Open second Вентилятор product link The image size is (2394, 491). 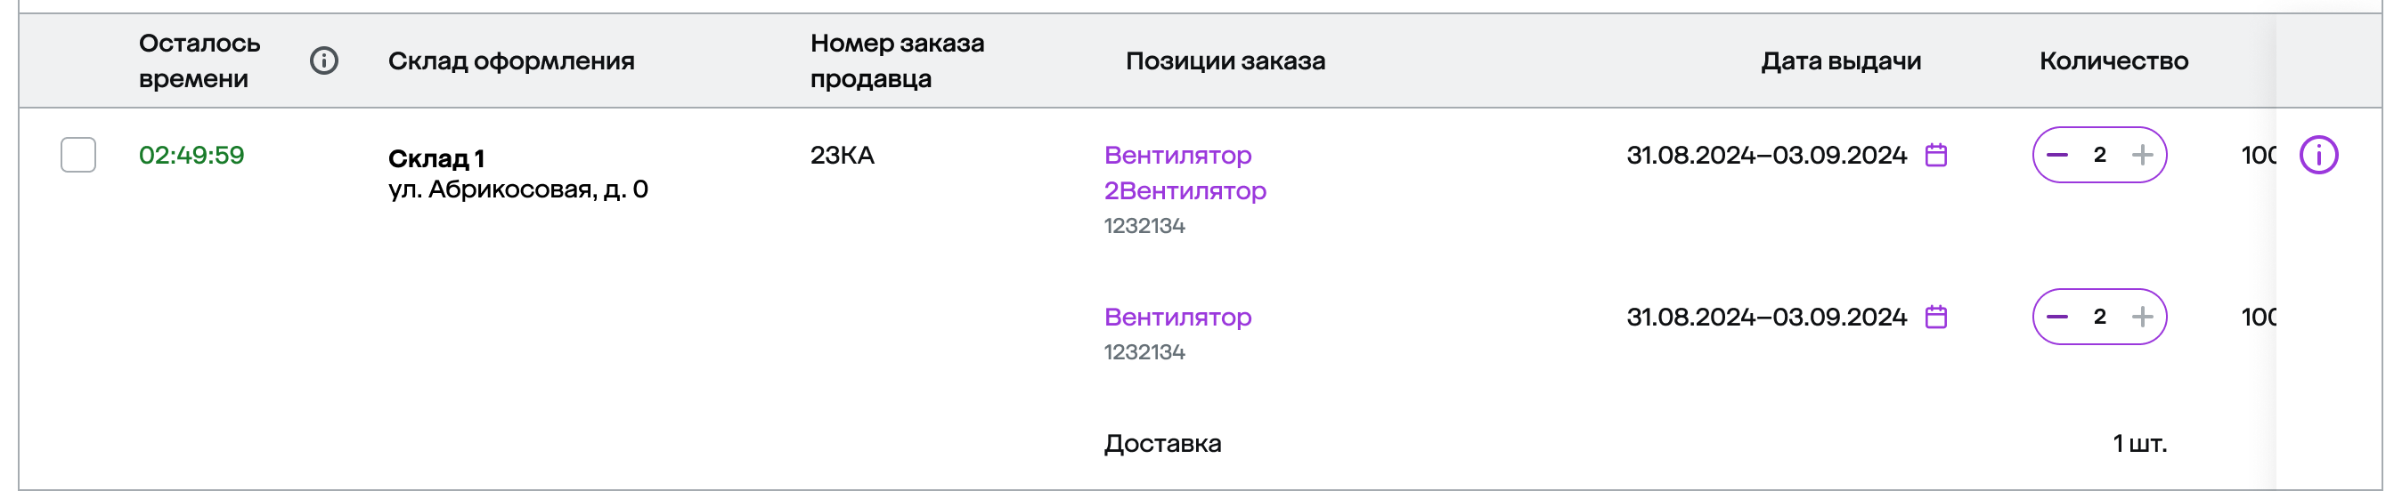click(1177, 318)
